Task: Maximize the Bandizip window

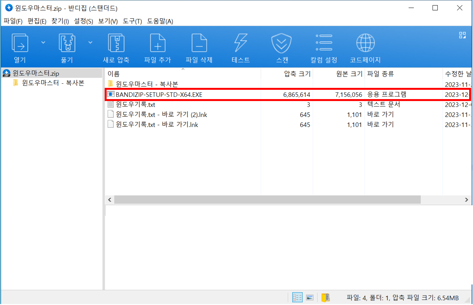Action: pos(435,8)
